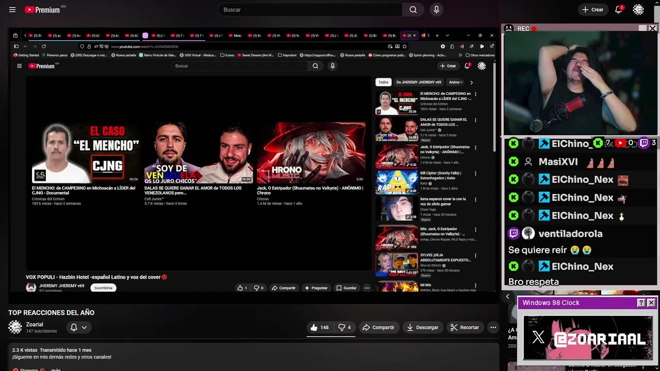Open Getting Started bookmark

(26, 55)
